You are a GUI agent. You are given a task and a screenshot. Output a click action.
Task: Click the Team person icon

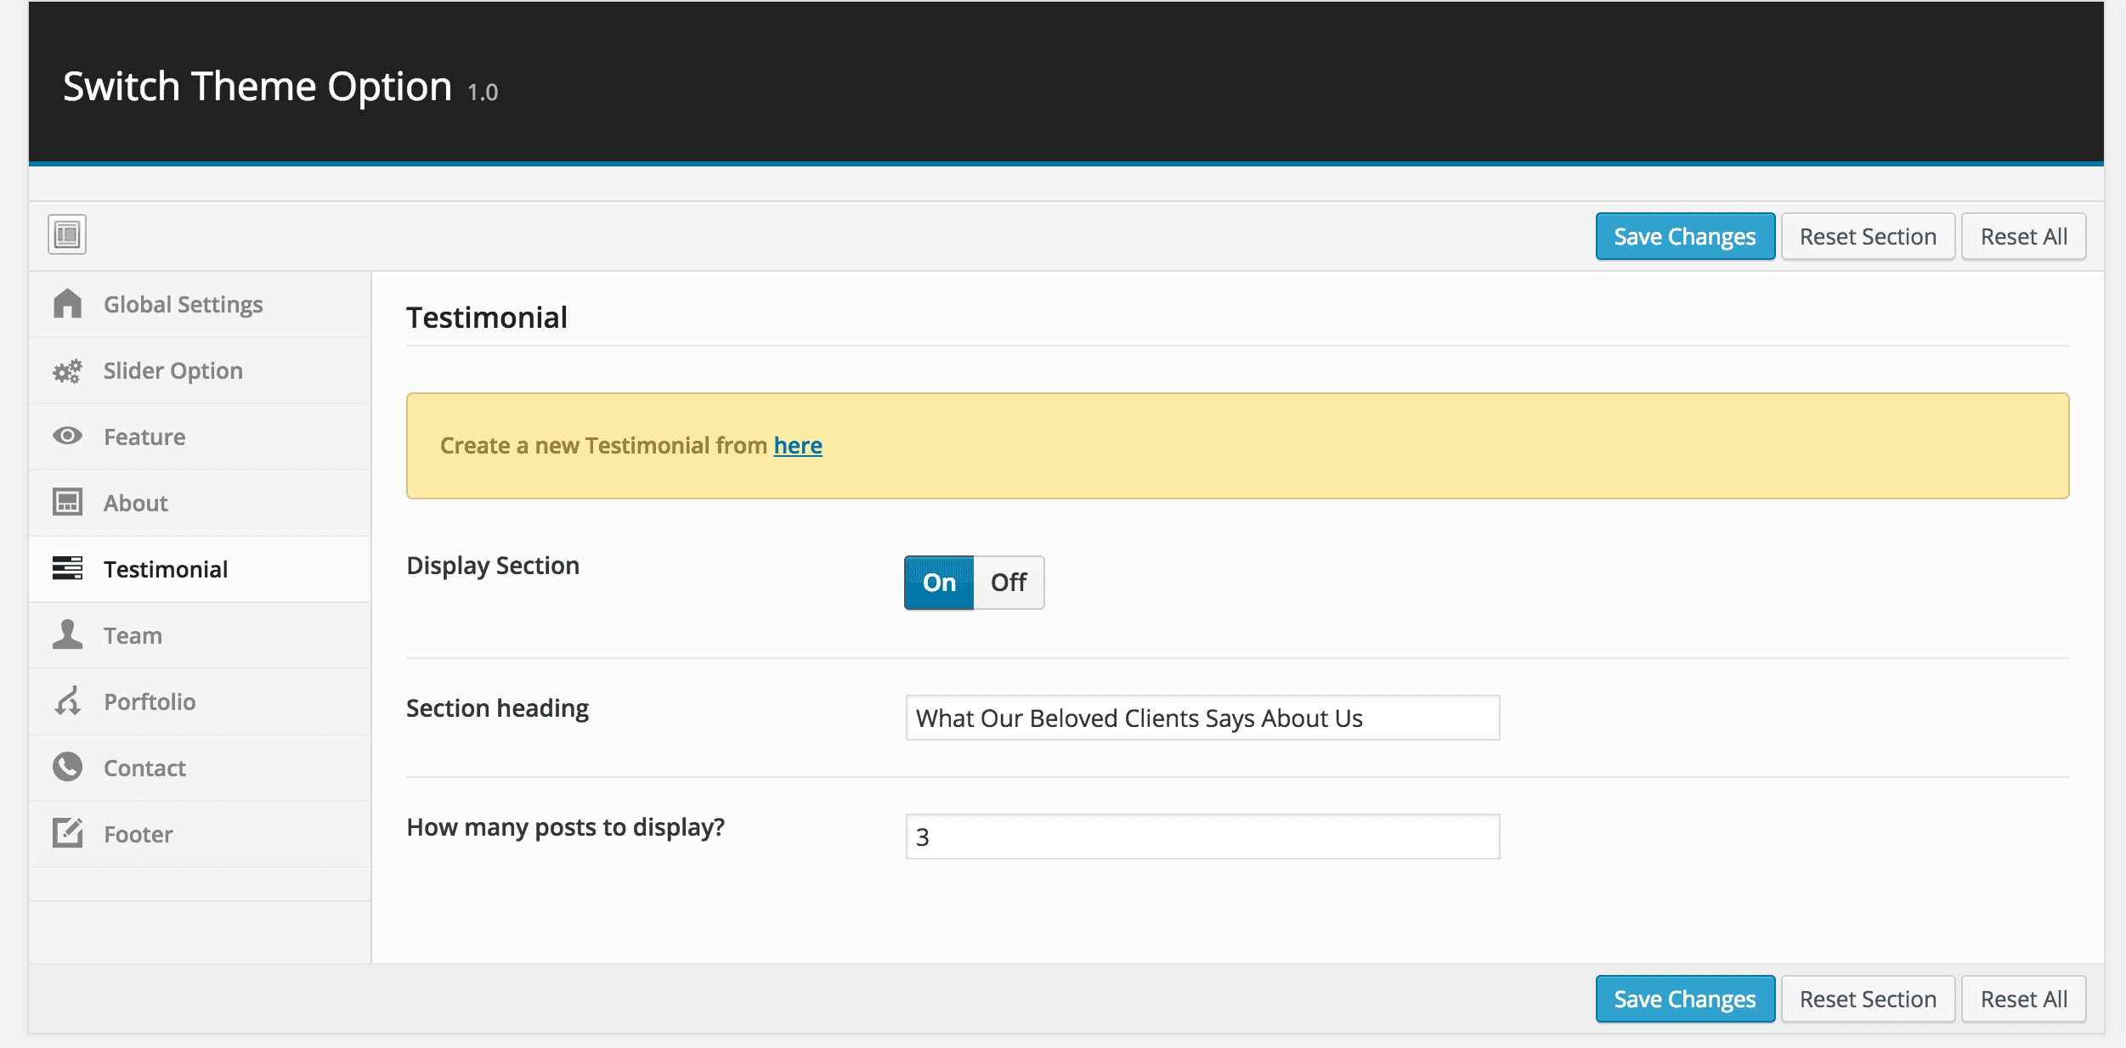(x=67, y=635)
